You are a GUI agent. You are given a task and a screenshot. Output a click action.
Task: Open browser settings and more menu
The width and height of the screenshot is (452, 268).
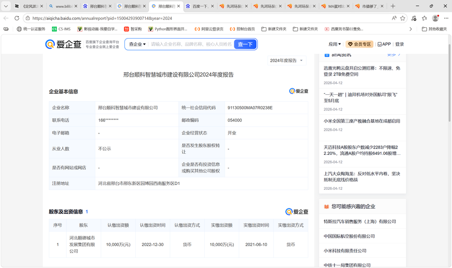[x=446, y=18]
